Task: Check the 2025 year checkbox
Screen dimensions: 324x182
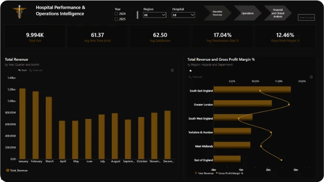Action: 116,19
